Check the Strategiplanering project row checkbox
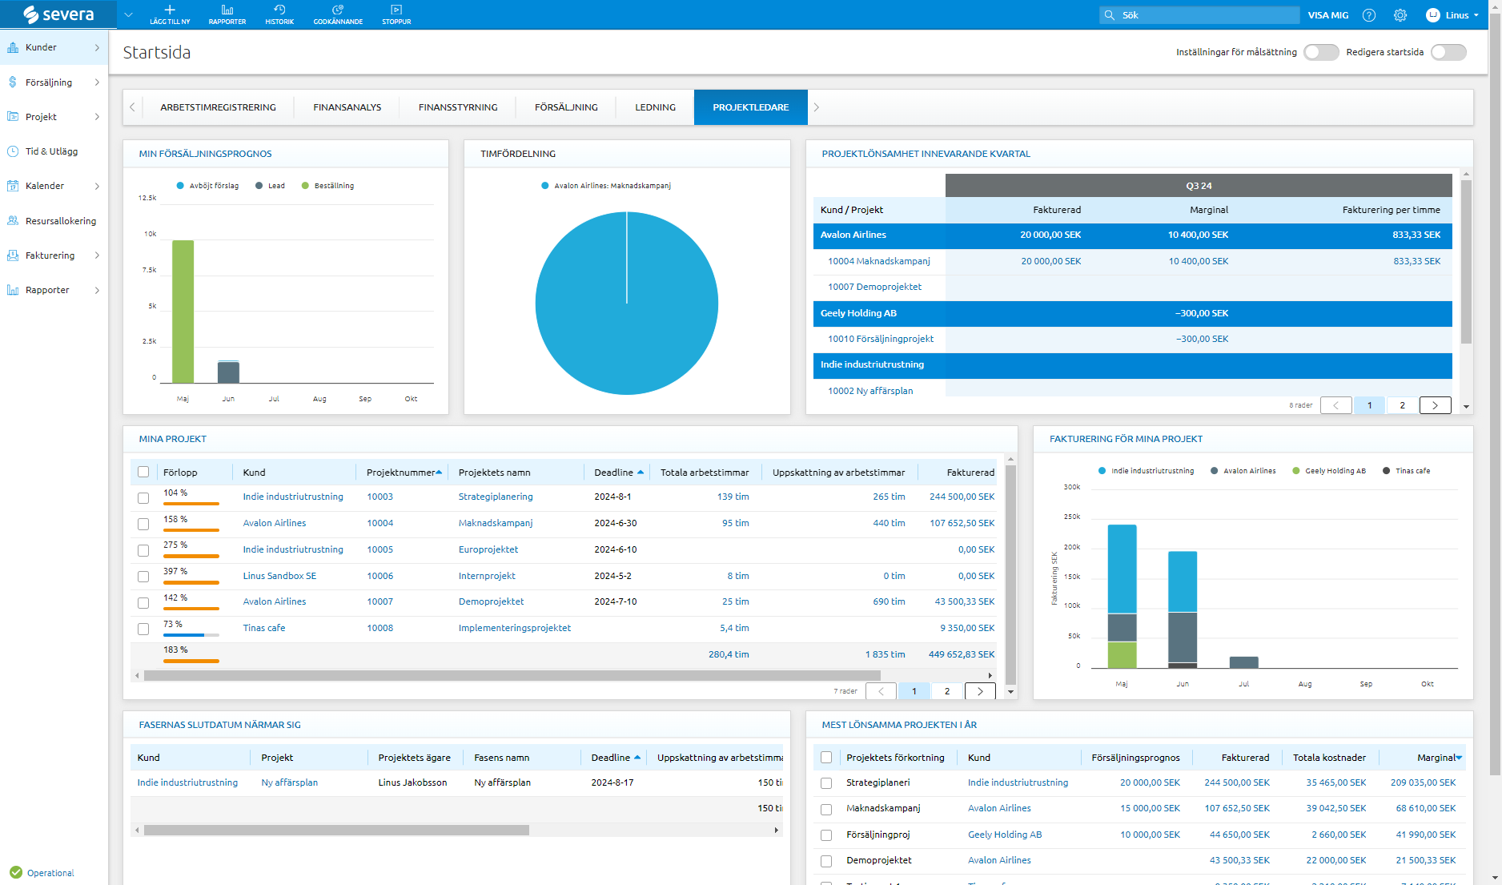 click(143, 497)
